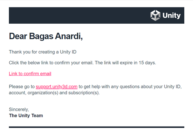Click The Unity Team signature
This screenshot has width=193, height=137.
(x=26, y=115)
